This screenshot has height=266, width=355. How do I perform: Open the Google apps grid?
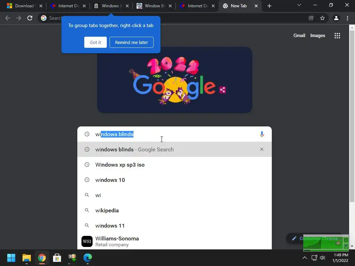click(x=337, y=36)
